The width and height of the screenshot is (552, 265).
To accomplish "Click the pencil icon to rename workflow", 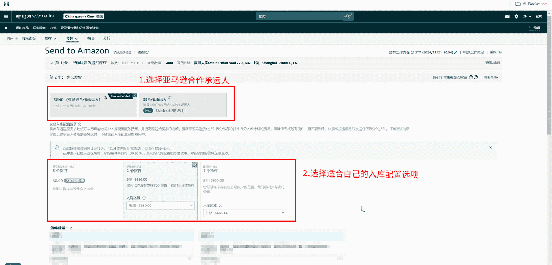I will pyautogui.click(x=456, y=52).
